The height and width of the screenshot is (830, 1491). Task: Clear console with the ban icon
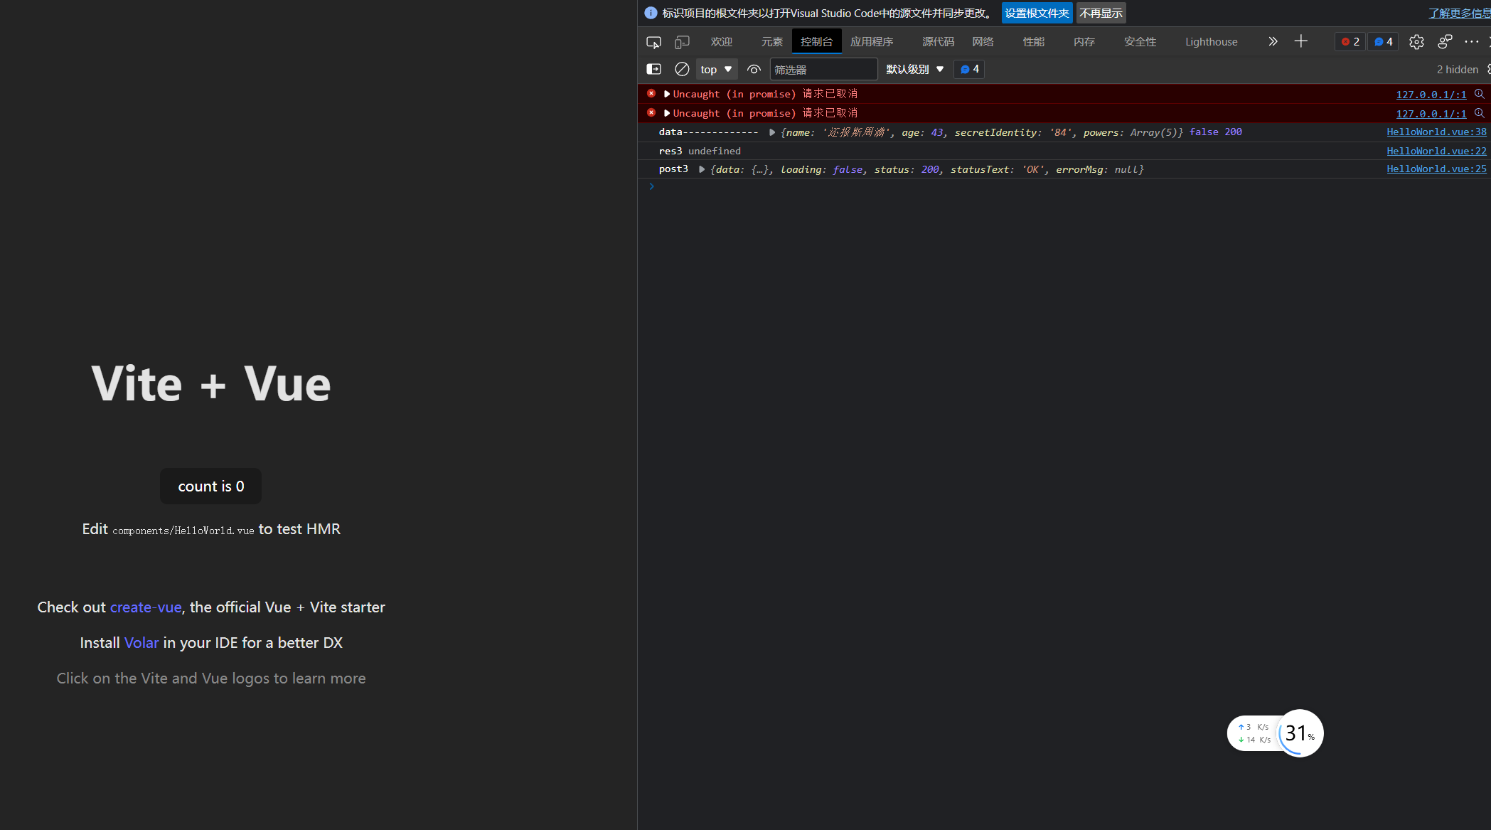(682, 69)
